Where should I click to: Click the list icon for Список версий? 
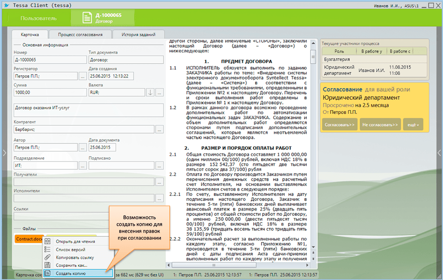point(47,249)
